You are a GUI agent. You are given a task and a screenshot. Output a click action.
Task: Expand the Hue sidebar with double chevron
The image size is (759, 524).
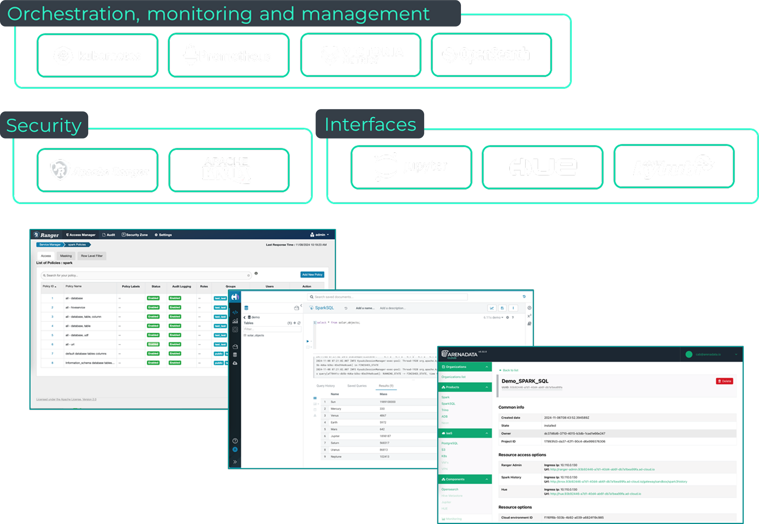[x=235, y=462]
